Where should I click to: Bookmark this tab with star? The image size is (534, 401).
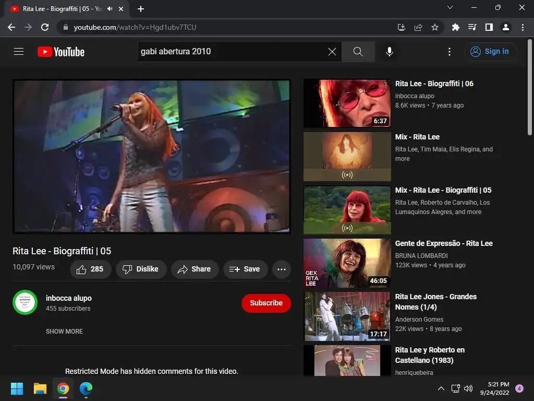435,27
